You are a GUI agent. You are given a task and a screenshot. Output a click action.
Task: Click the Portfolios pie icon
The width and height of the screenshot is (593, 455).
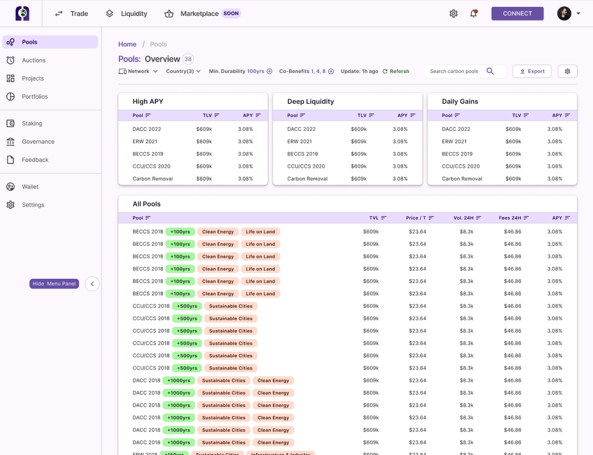10,97
